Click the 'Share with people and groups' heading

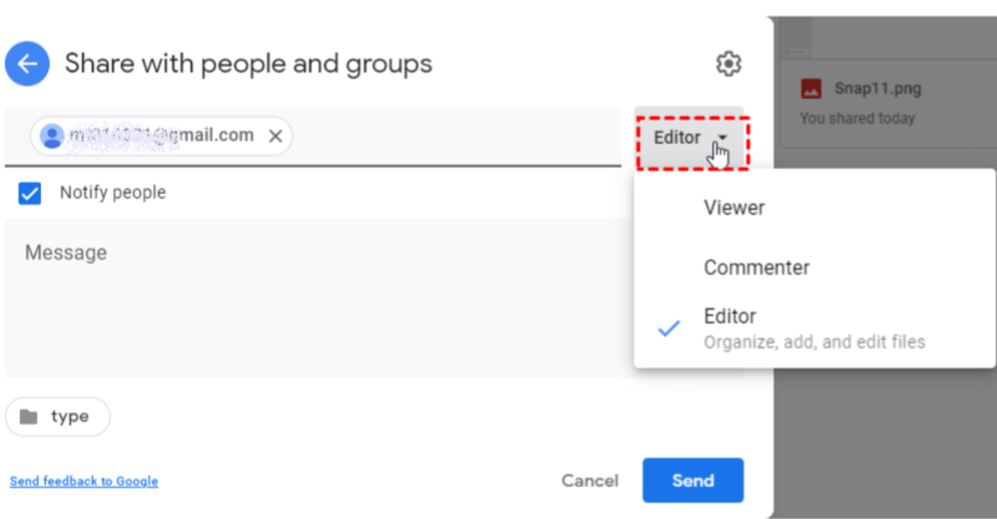coord(248,64)
